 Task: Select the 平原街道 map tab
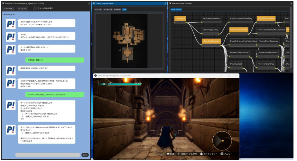pyautogui.click(x=117, y=9)
